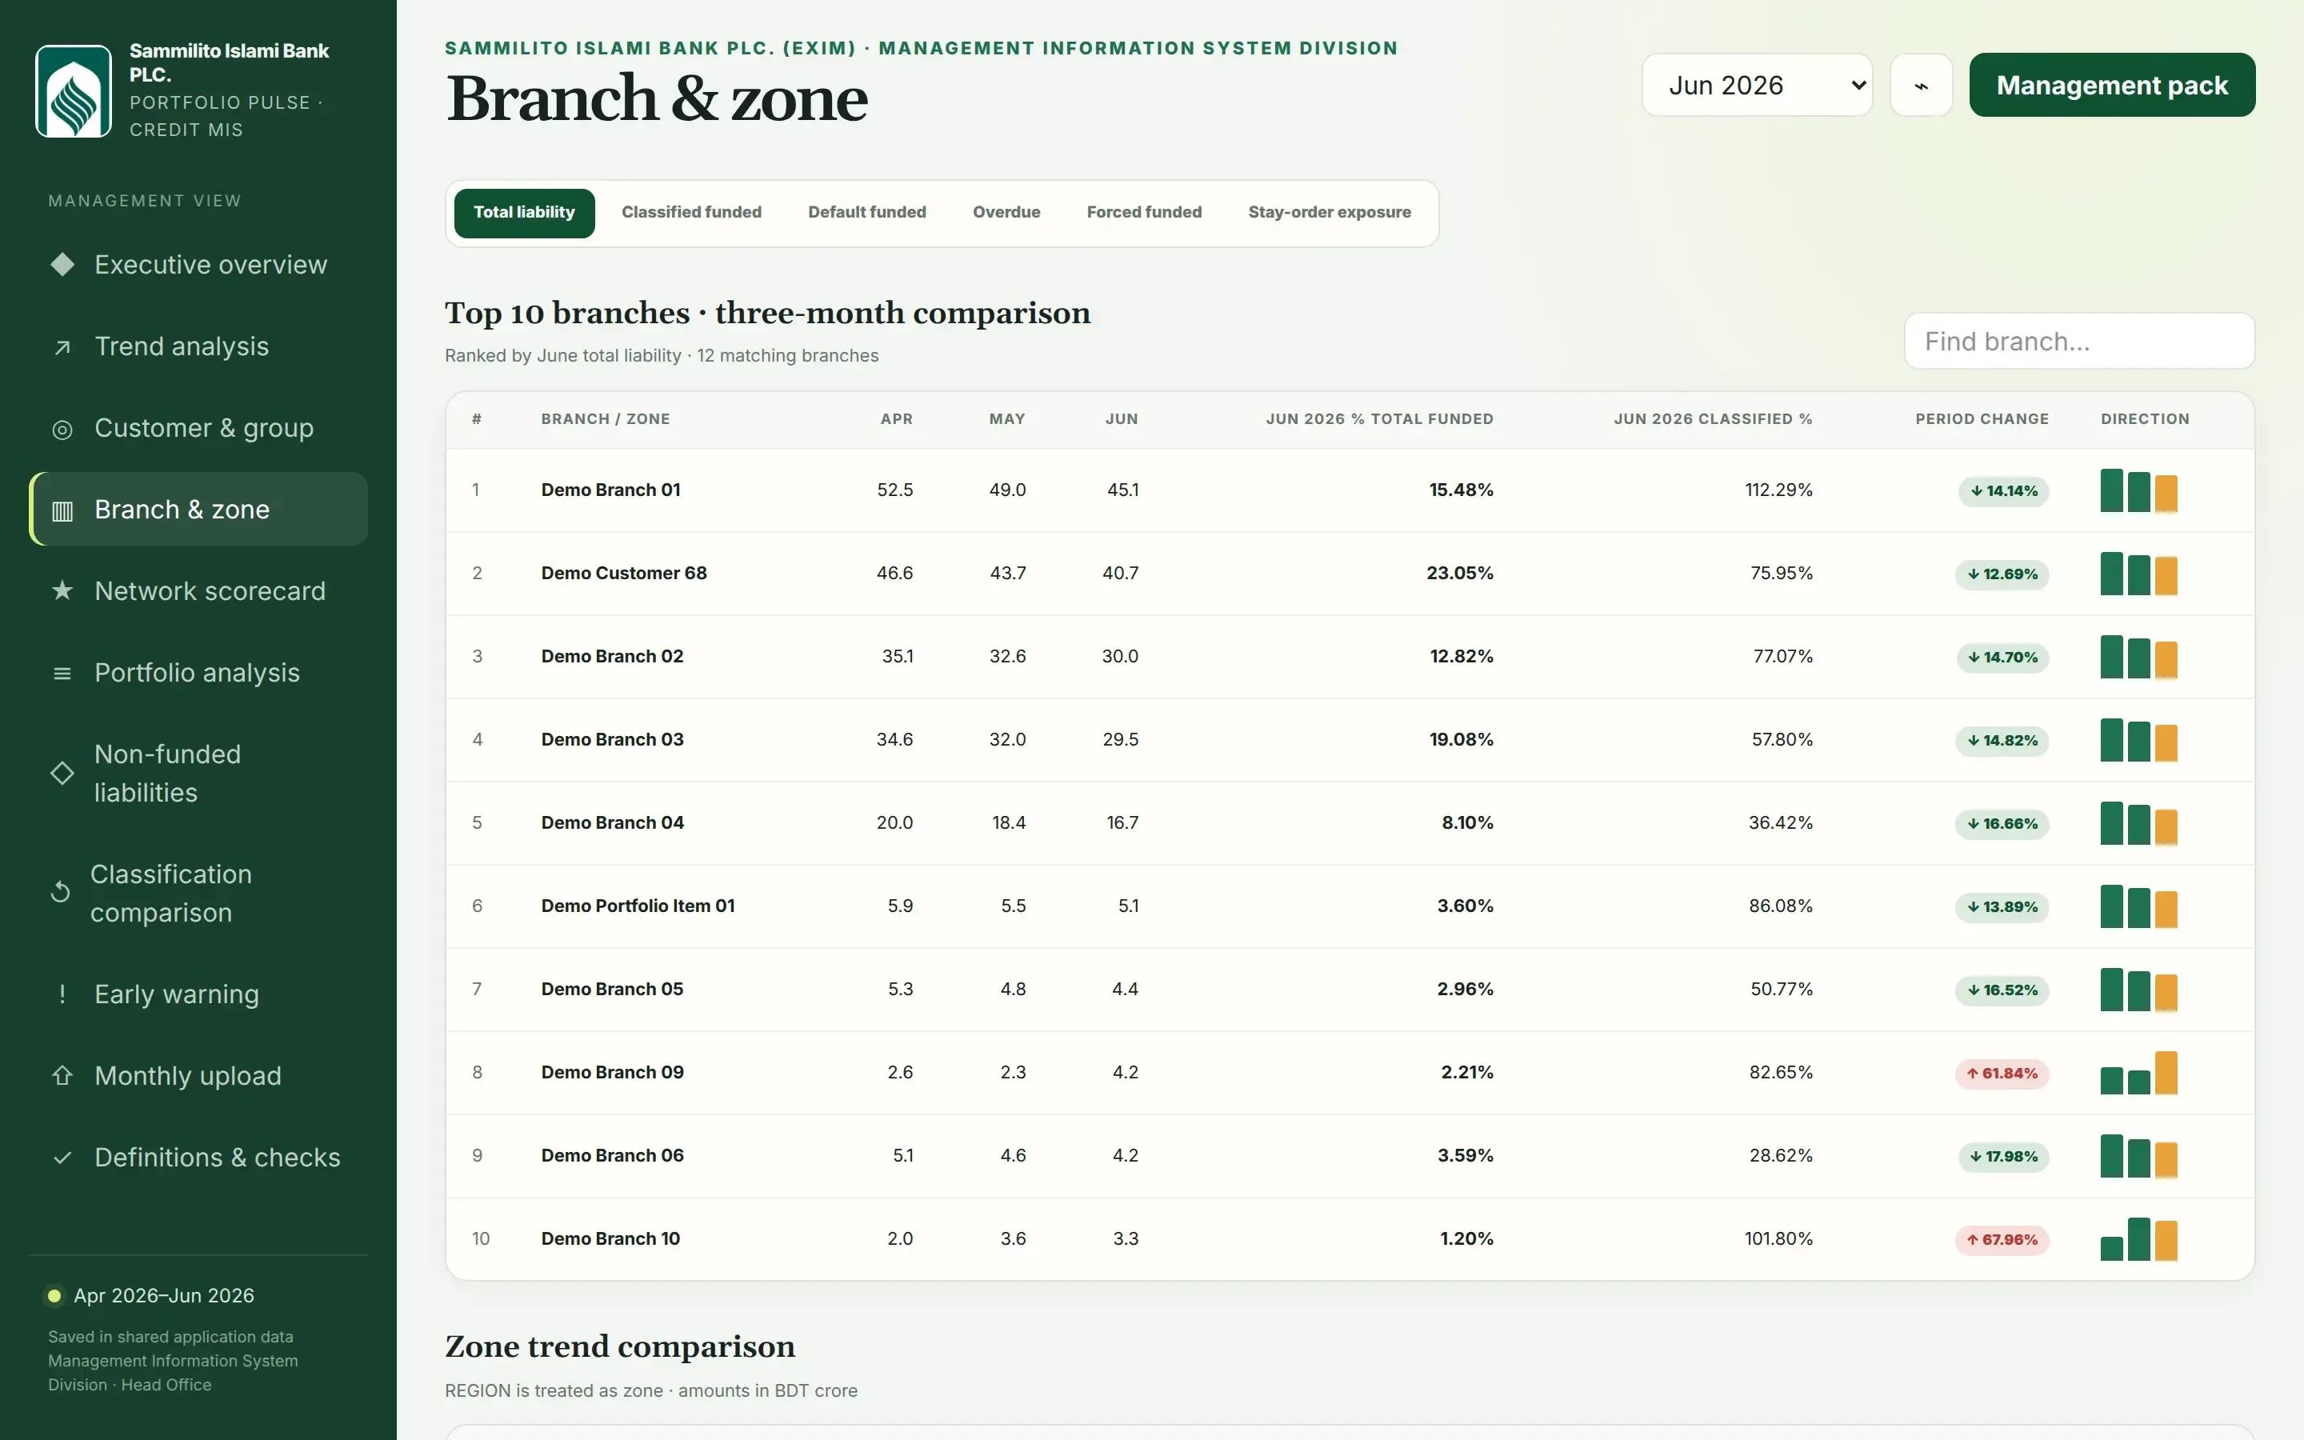Click the 'Demo Portfolio Item 01' row name
The width and height of the screenshot is (2304, 1440).
point(638,906)
